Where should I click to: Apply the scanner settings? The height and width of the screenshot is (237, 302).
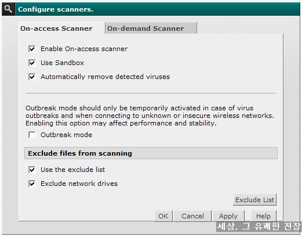228,216
